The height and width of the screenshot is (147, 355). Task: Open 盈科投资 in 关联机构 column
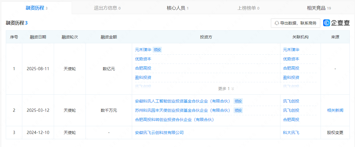click(291, 77)
